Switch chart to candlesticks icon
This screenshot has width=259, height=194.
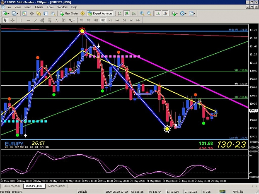[x=127, y=13]
